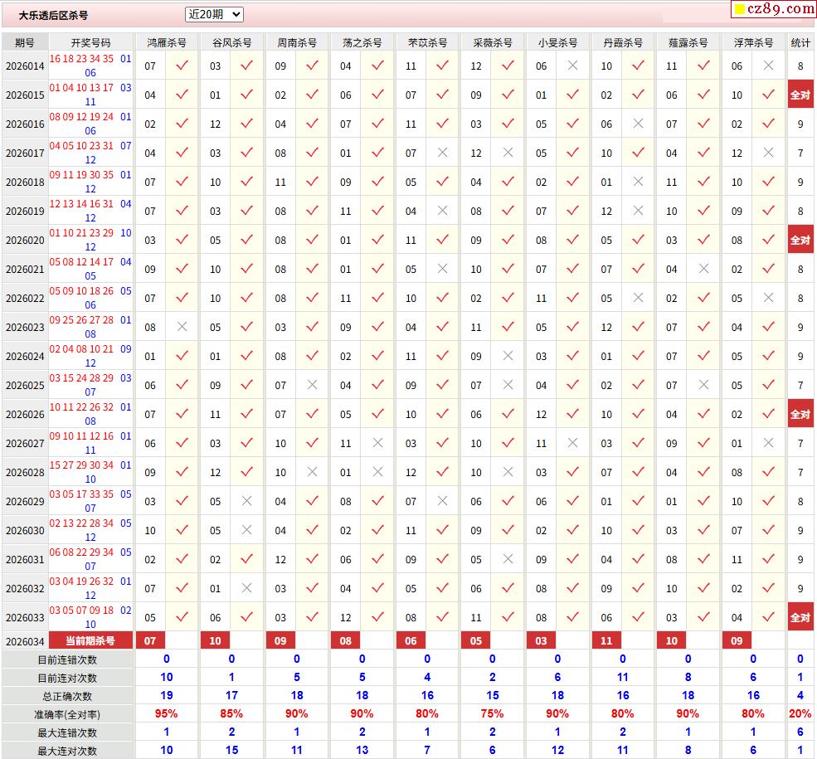This screenshot has height=759, width=817.
Task: Click the 采薇杀号 cross icon in row 2026031
Action: pyautogui.click(x=508, y=559)
